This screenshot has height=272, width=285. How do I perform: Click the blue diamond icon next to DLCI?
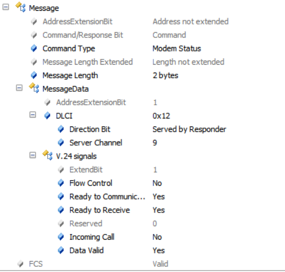click(47, 116)
